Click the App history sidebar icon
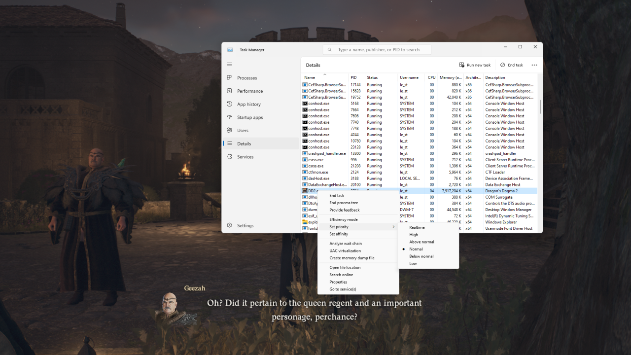The height and width of the screenshot is (355, 631). tap(229, 104)
